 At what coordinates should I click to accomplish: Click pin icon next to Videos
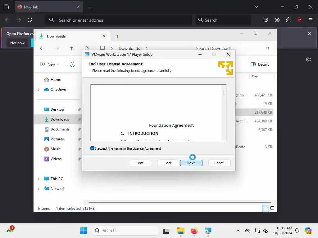tap(79, 159)
